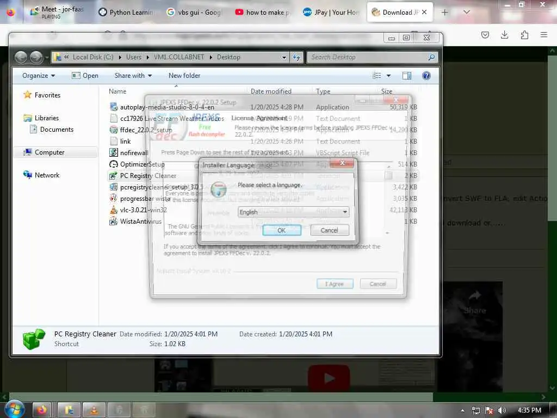Sort by Date modified column header
Viewport: 557px width, 418px height.
(x=271, y=91)
